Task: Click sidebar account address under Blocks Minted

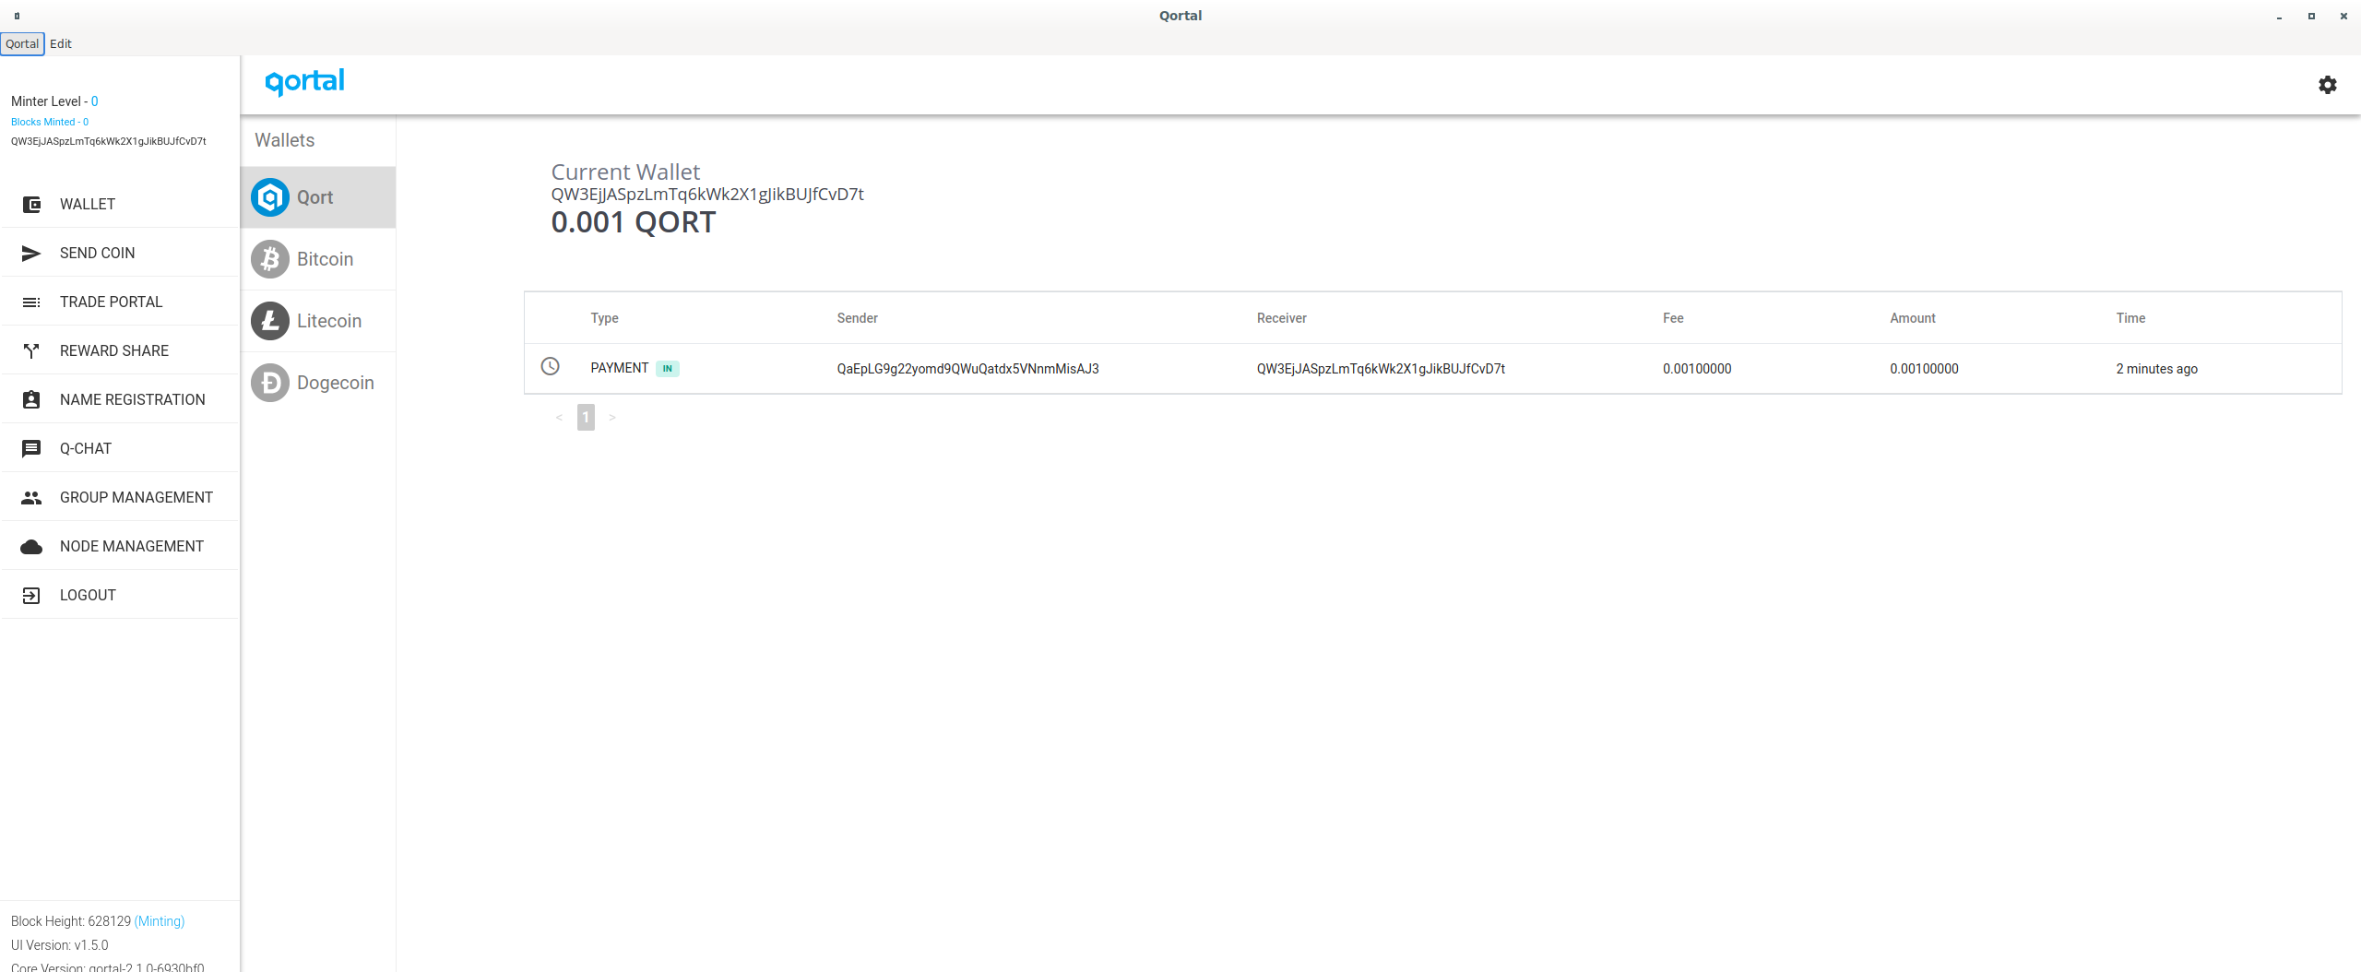Action: click(x=109, y=141)
